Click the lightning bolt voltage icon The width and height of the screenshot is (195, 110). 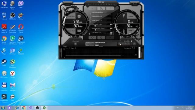124,16
